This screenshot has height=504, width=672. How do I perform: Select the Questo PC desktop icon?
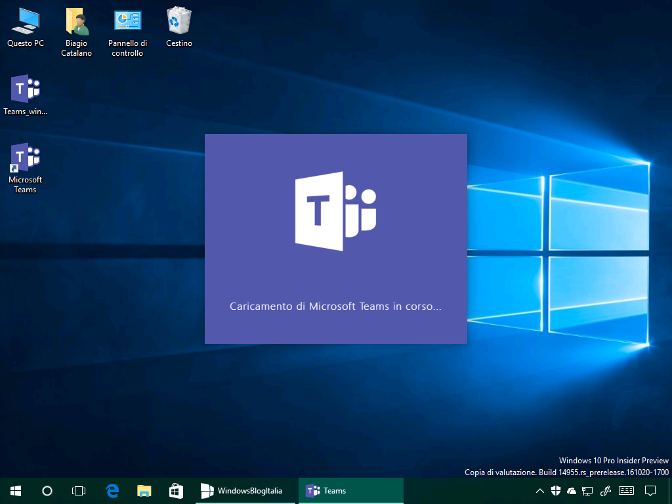tap(26, 28)
